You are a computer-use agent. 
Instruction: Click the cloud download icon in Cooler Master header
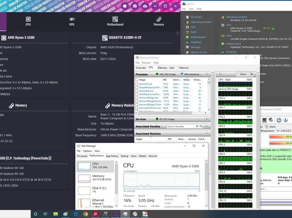(145, 6)
